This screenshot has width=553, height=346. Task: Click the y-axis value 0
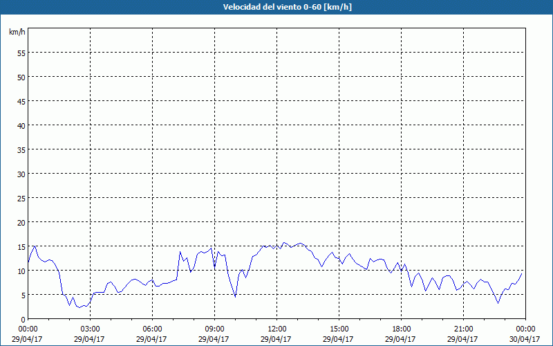point(24,320)
